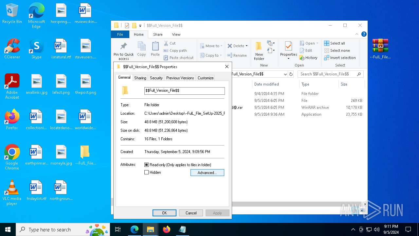
Task: Click the Paste ribbon icon
Action: pyautogui.click(x=155, y=49)
